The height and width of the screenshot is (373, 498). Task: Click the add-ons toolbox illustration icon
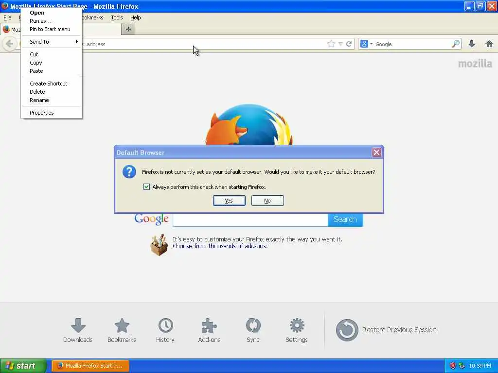click(159, 245)
